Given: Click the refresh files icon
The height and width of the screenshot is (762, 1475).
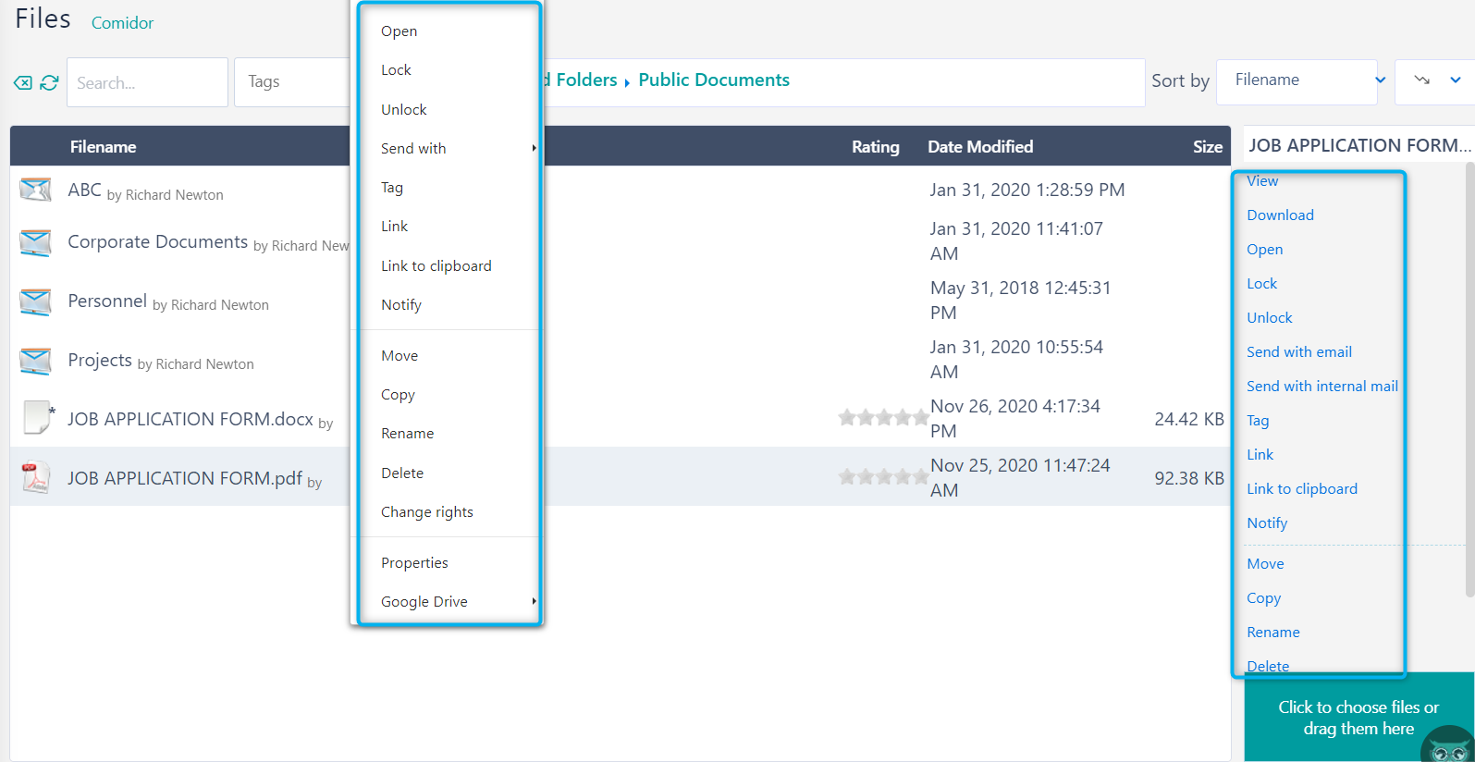Looking at the screenshot, I should 49,83.
